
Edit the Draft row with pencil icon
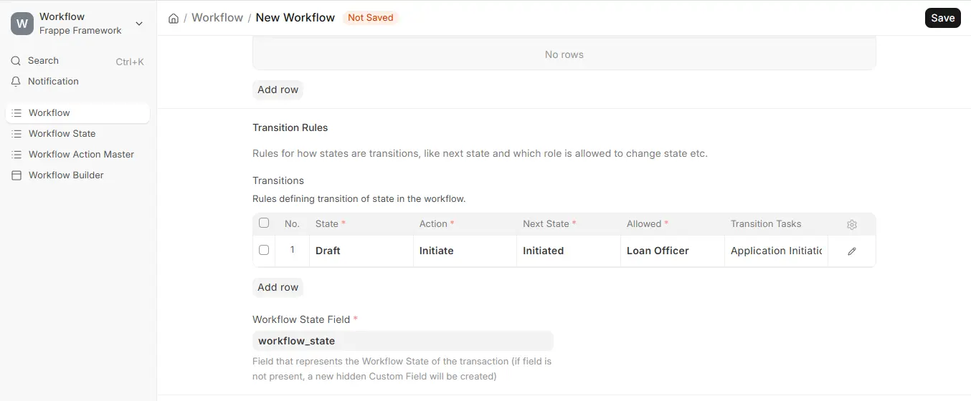(x=852, y=251)
